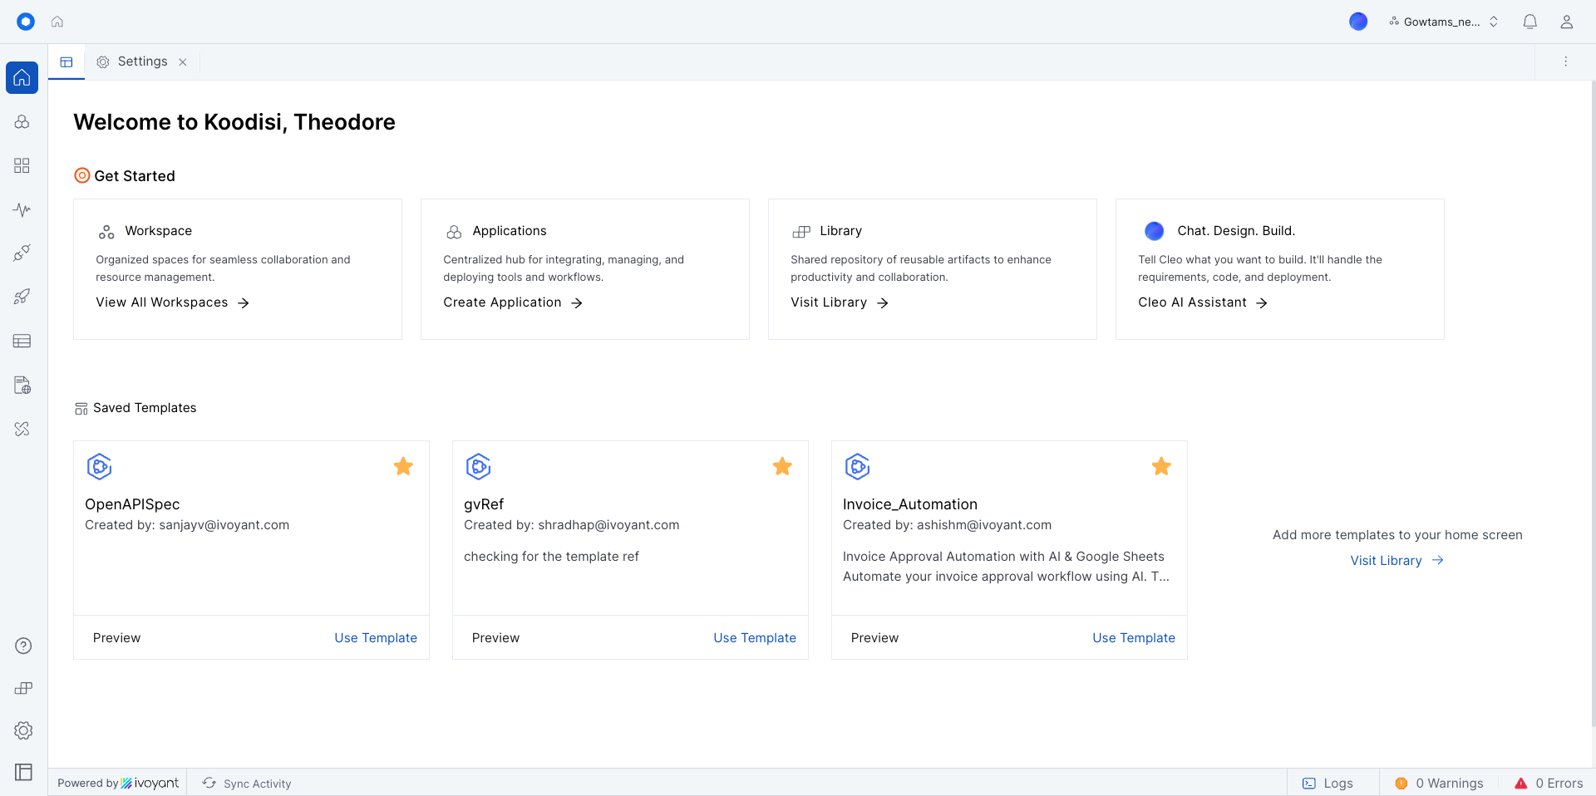Click the Powered by ivoyant logo

coord(118,784)
